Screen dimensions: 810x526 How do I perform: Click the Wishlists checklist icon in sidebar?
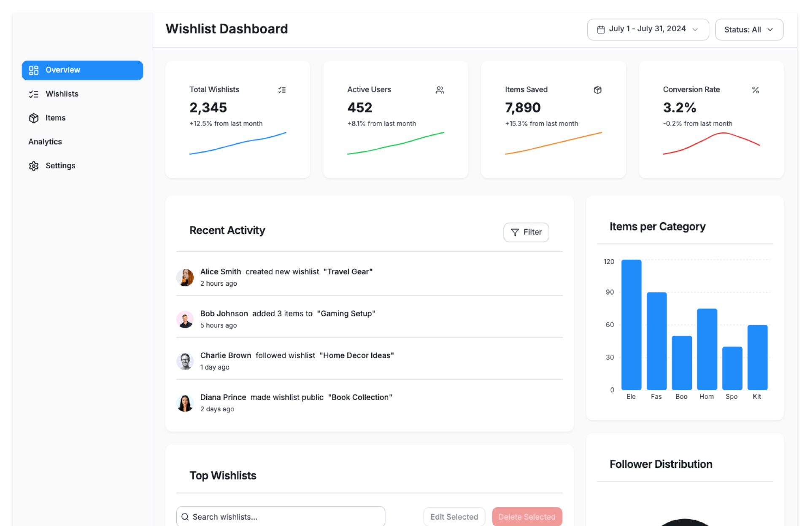(x=34, y=94)
